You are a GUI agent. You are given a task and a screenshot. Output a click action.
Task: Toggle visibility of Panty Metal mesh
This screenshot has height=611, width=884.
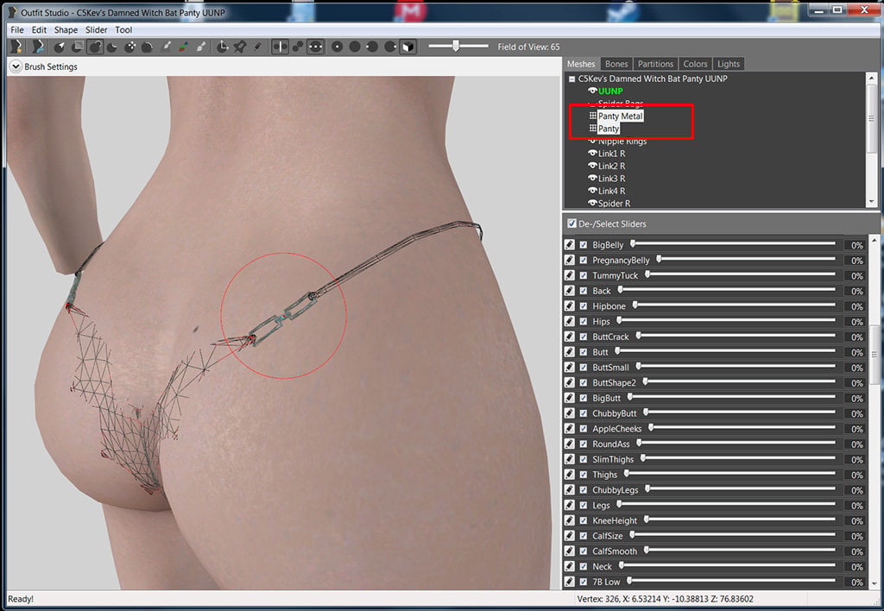pos(592,116)
